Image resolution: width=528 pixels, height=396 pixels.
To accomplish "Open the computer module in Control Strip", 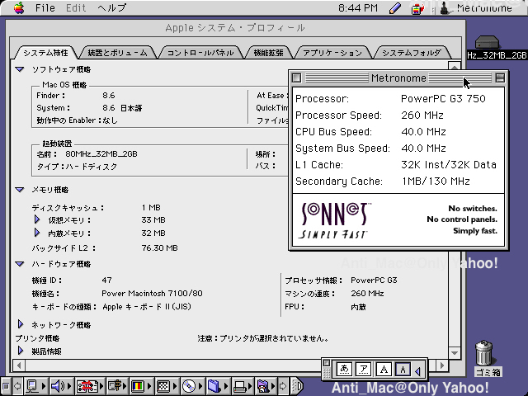I will point(35,386).
